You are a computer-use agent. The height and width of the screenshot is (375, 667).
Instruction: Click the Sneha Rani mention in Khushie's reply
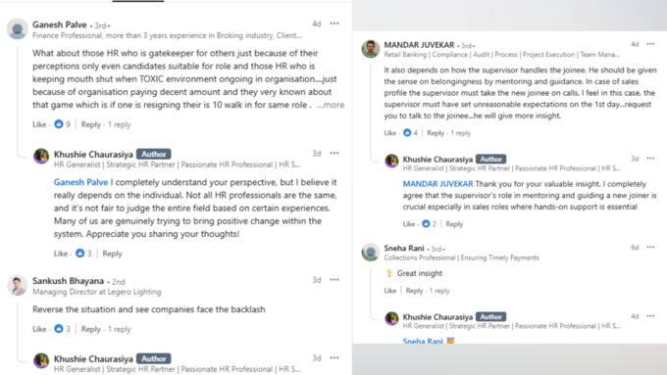[x=423, y=341]
